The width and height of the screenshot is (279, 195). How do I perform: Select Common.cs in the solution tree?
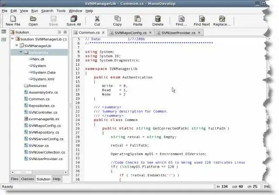[39, 99]
